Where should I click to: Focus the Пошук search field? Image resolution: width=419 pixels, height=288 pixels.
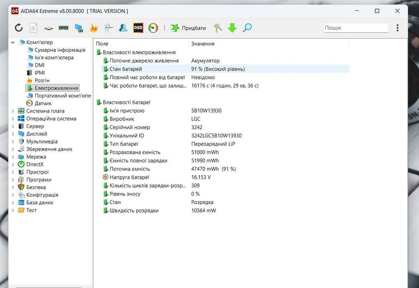pyautogui.click(x=356, y=28)
